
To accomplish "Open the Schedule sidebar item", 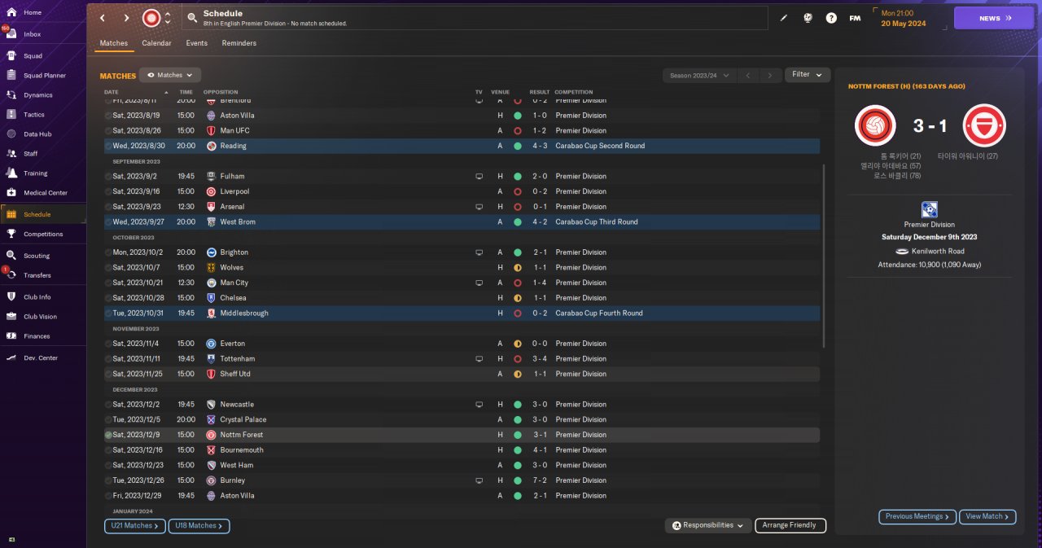I will [42, 214].
